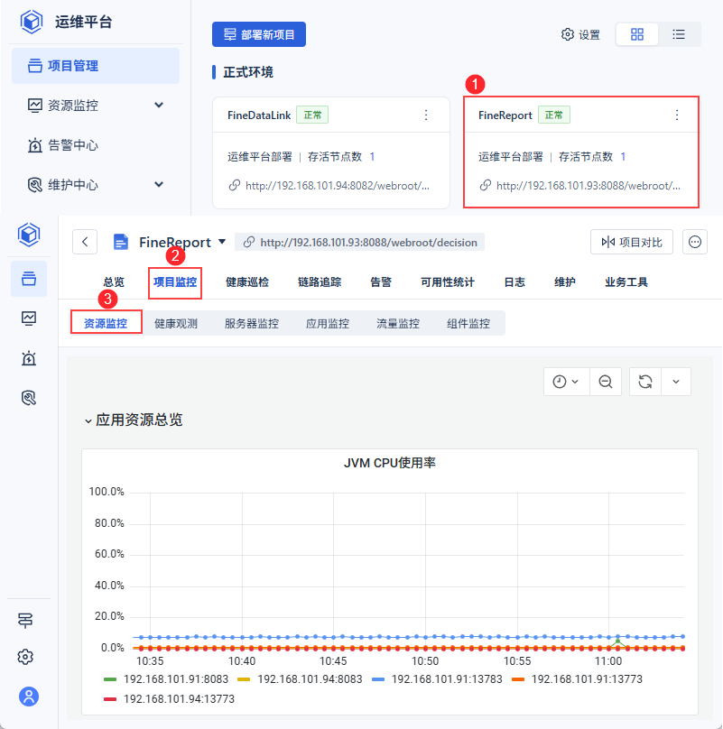Switch to the 可用性统计 tab

(448, 282)
